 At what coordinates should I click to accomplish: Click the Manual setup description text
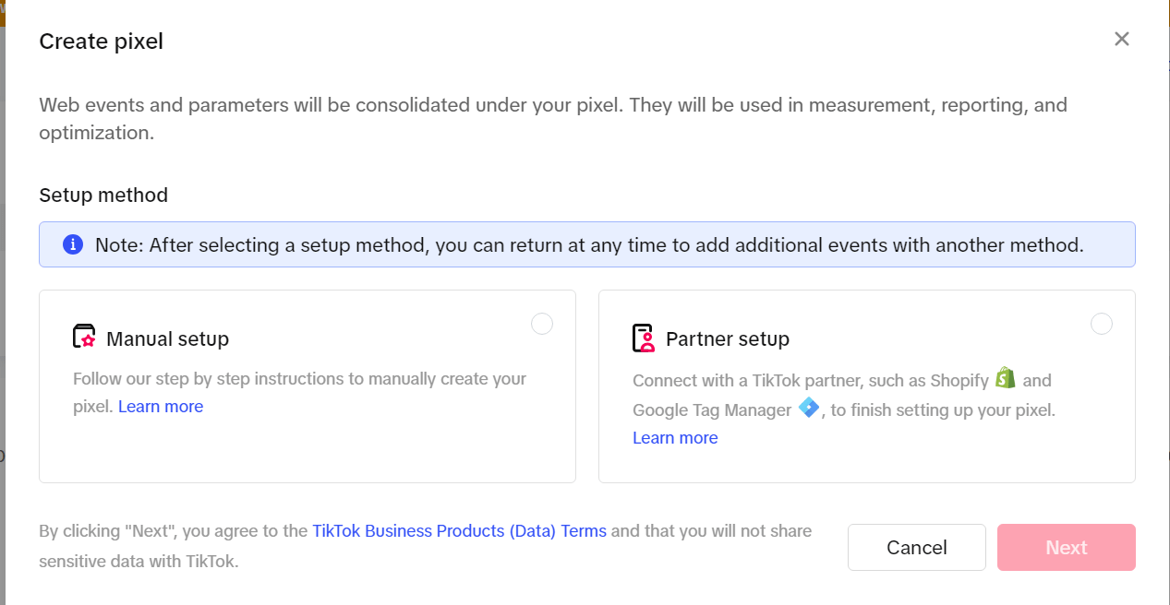299,379
